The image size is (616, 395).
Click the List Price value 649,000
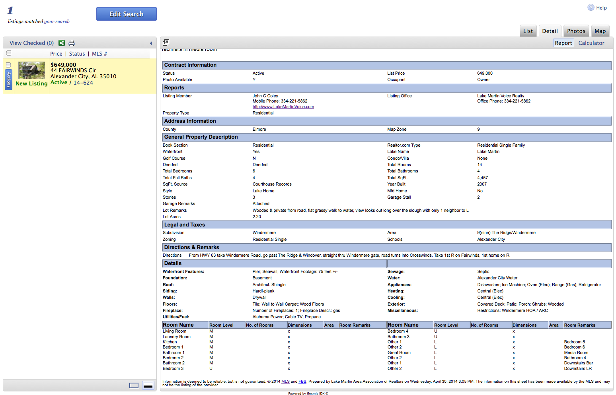tap(485, 73)
